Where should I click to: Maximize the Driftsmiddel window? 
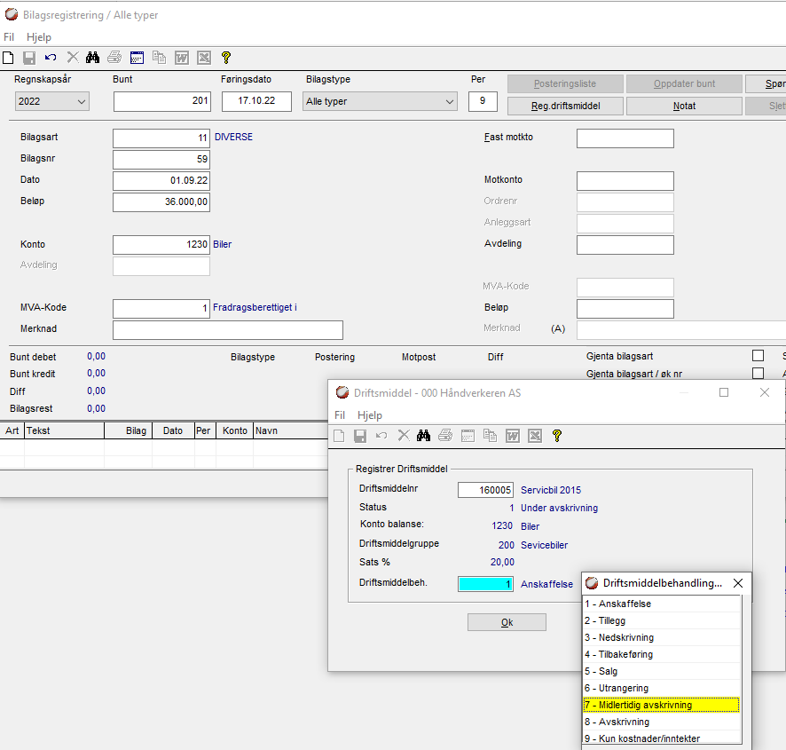724,392
